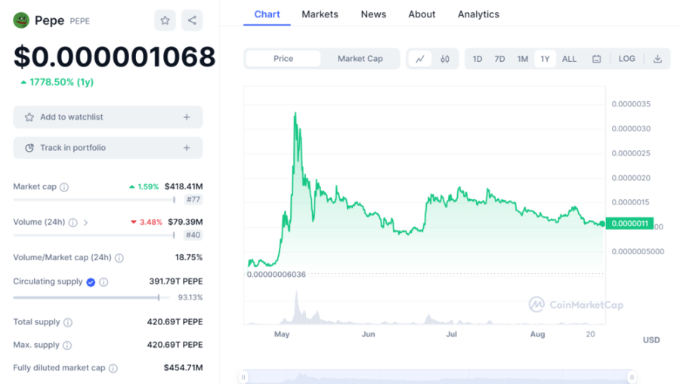Open the Max. supply info icon

[67, 346]
